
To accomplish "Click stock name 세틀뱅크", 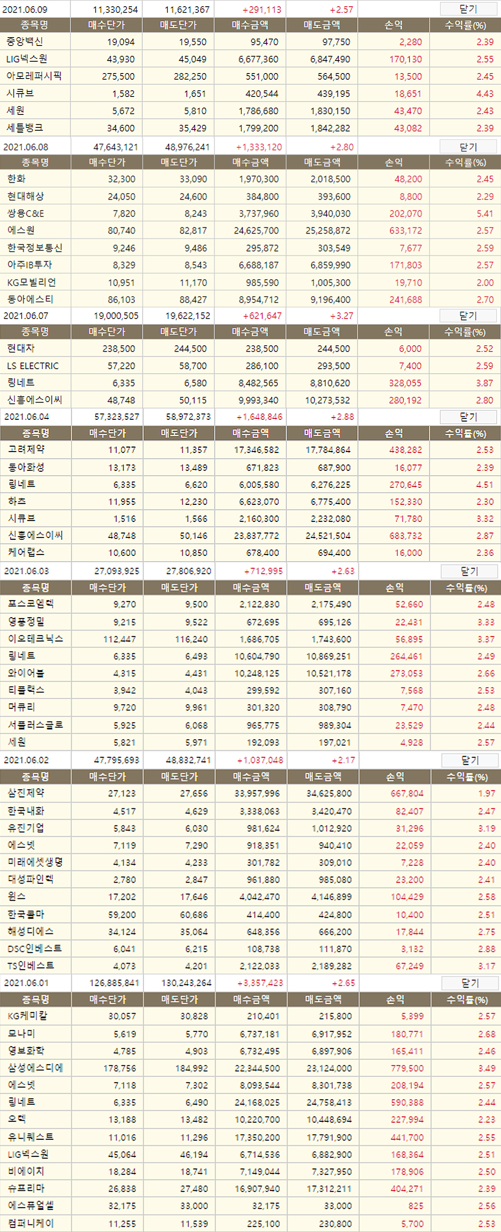I will [25, 128].
